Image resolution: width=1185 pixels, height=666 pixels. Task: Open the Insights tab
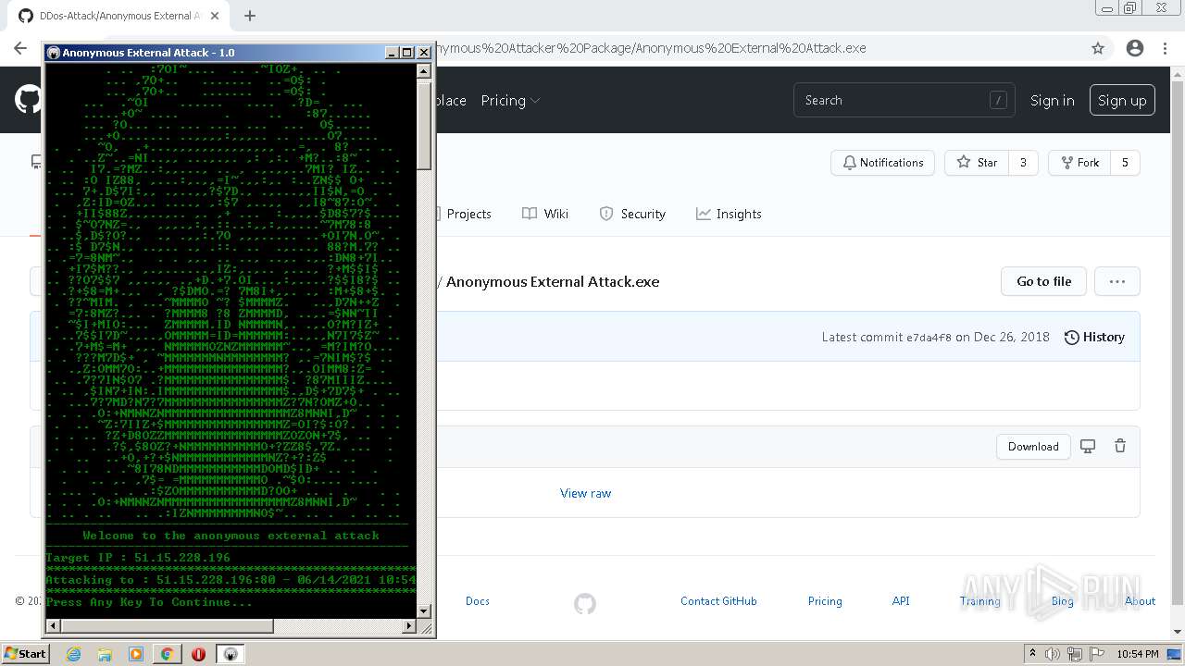729,214
